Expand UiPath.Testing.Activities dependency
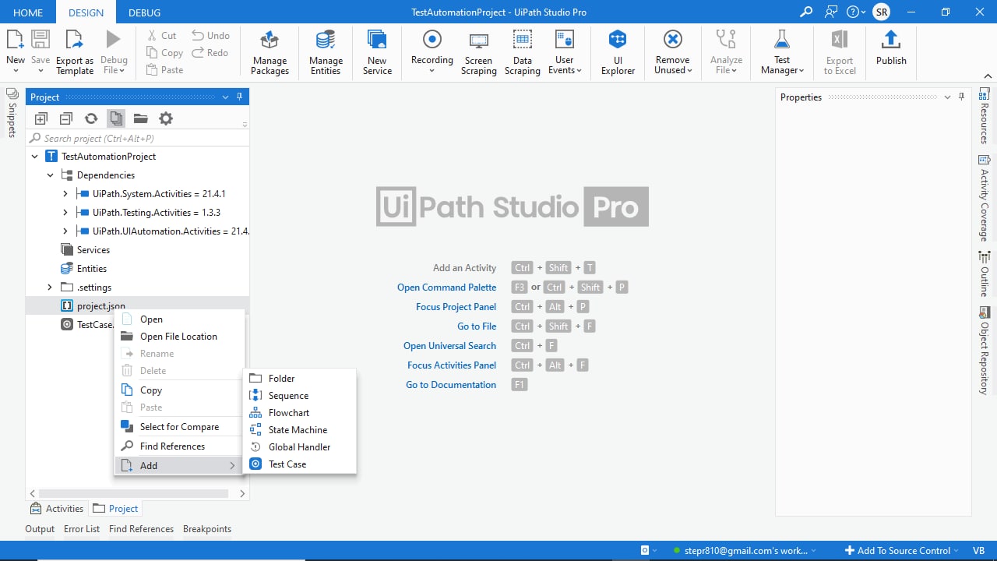 (x=65, y=213)
